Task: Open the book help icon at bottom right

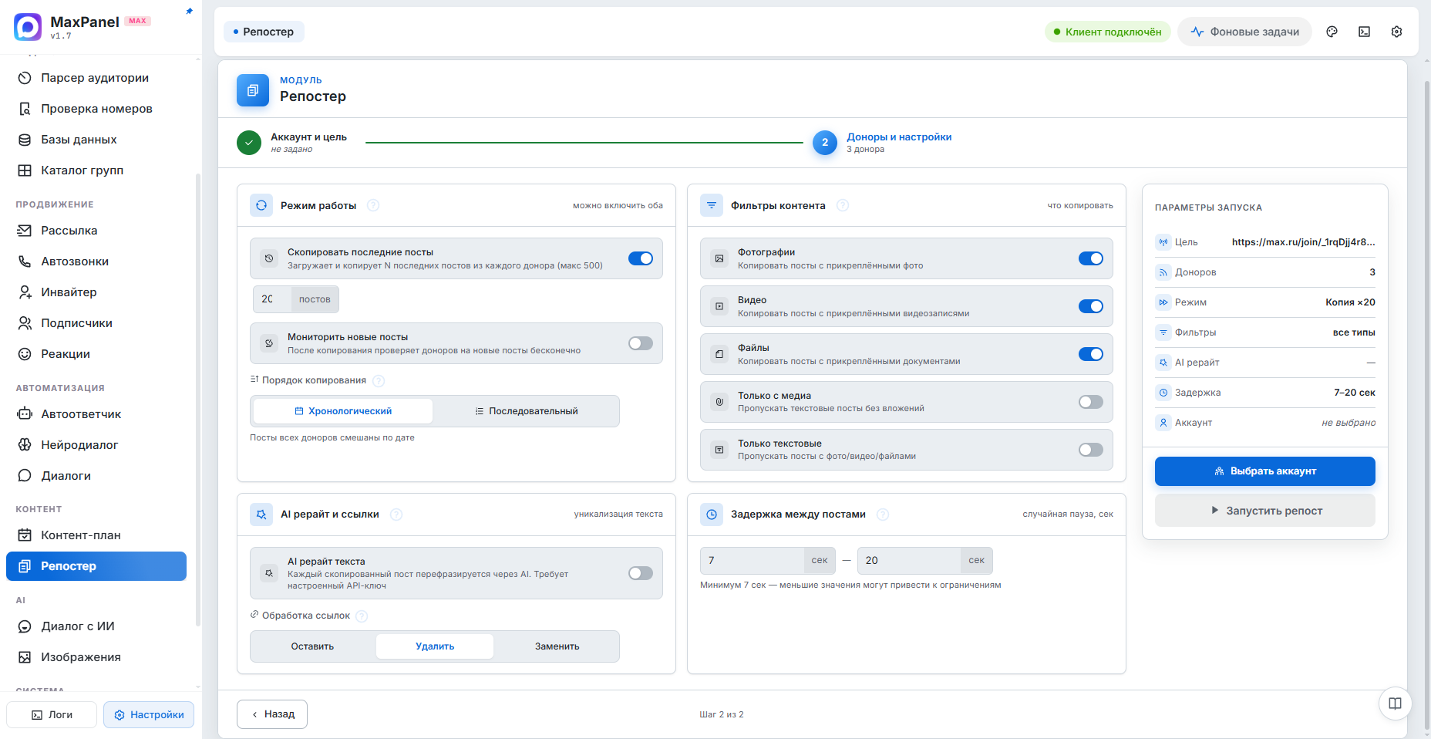Action: tap(1395, 704)
